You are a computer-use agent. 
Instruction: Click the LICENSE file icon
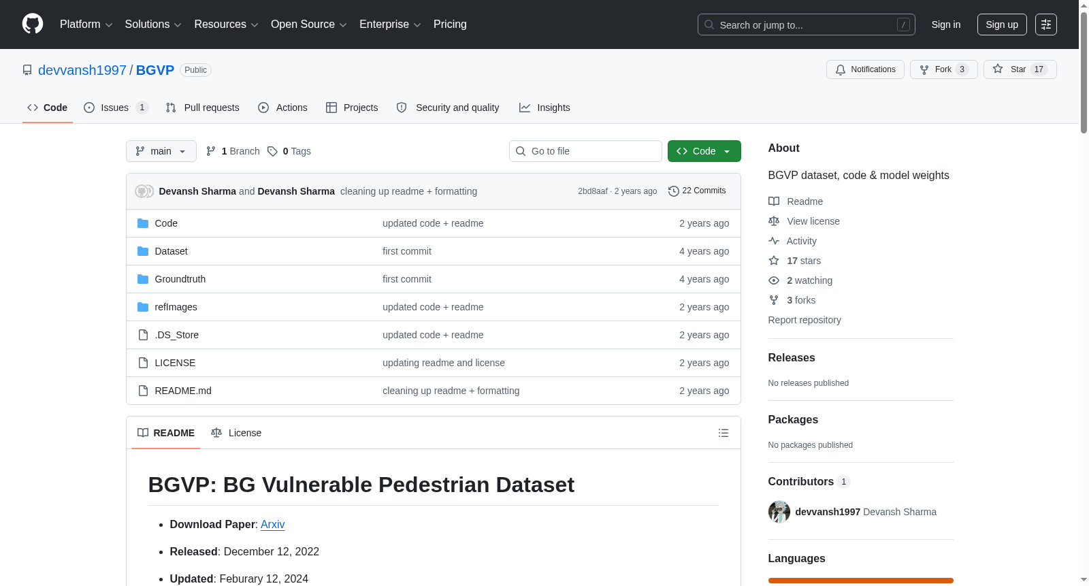coord(143,363)
